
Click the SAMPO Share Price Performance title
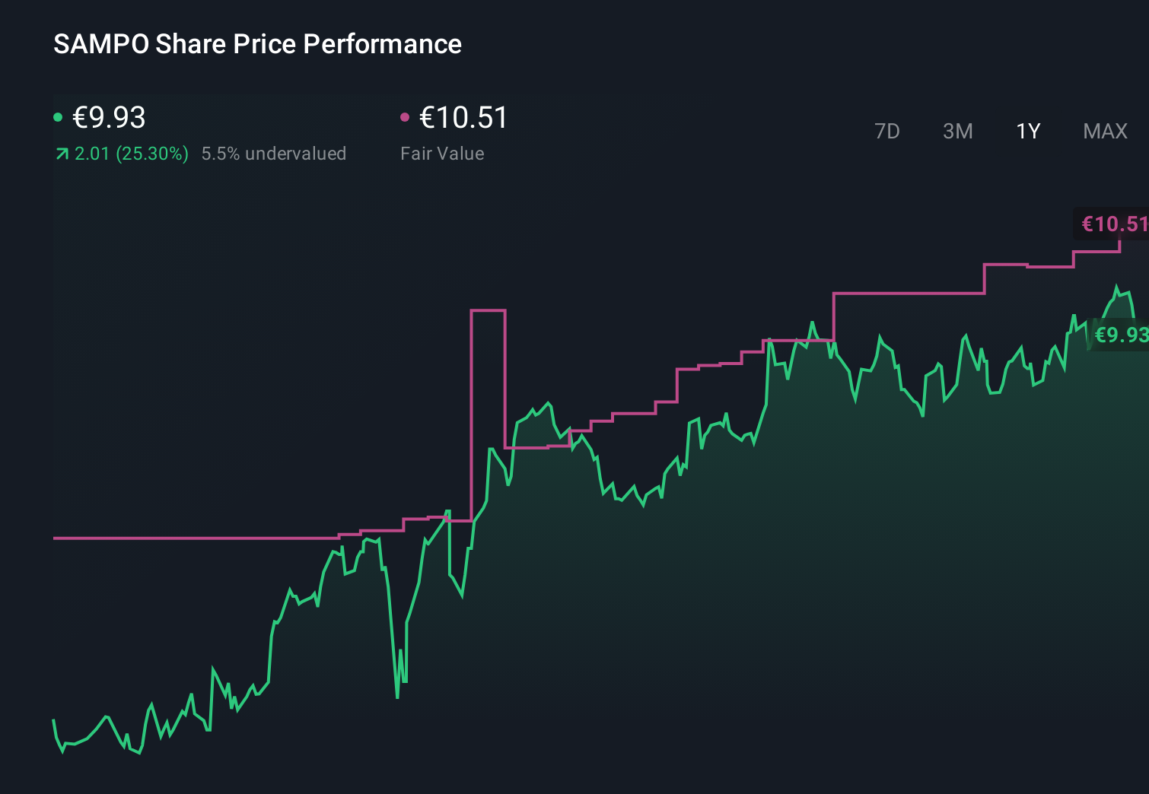click(257, 44)
